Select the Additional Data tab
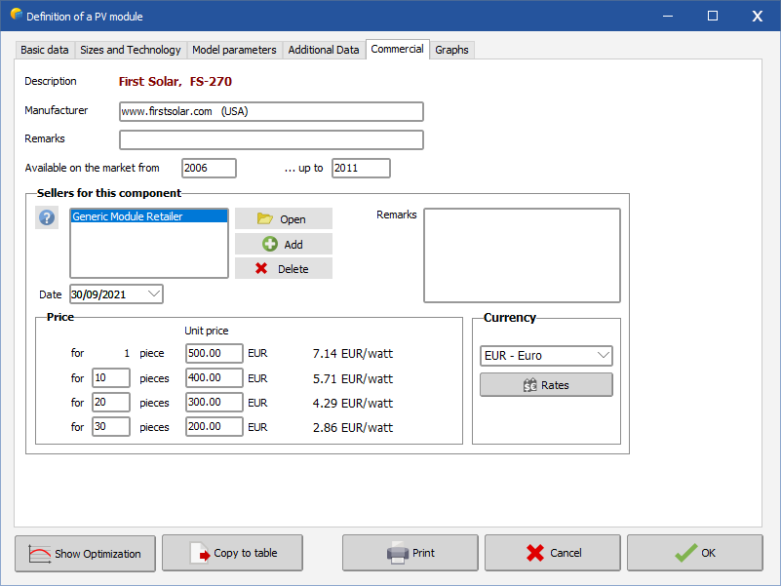The height and width of the screenshot is (586, 781). point(324,50)
